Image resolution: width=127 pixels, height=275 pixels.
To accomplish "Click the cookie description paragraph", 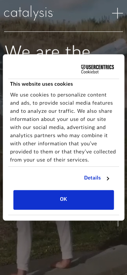I will [x=63, y=127].
